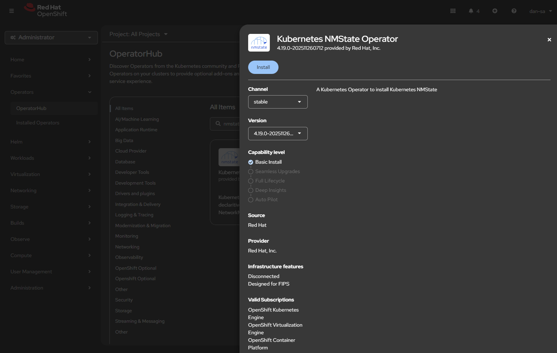Click the Red Hat OpenShift logo

[x=46, y=10]
